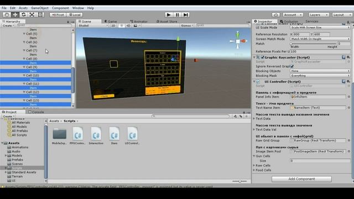Click the Pause button
The width and height of the screenshot is (354, 199).
177,15
